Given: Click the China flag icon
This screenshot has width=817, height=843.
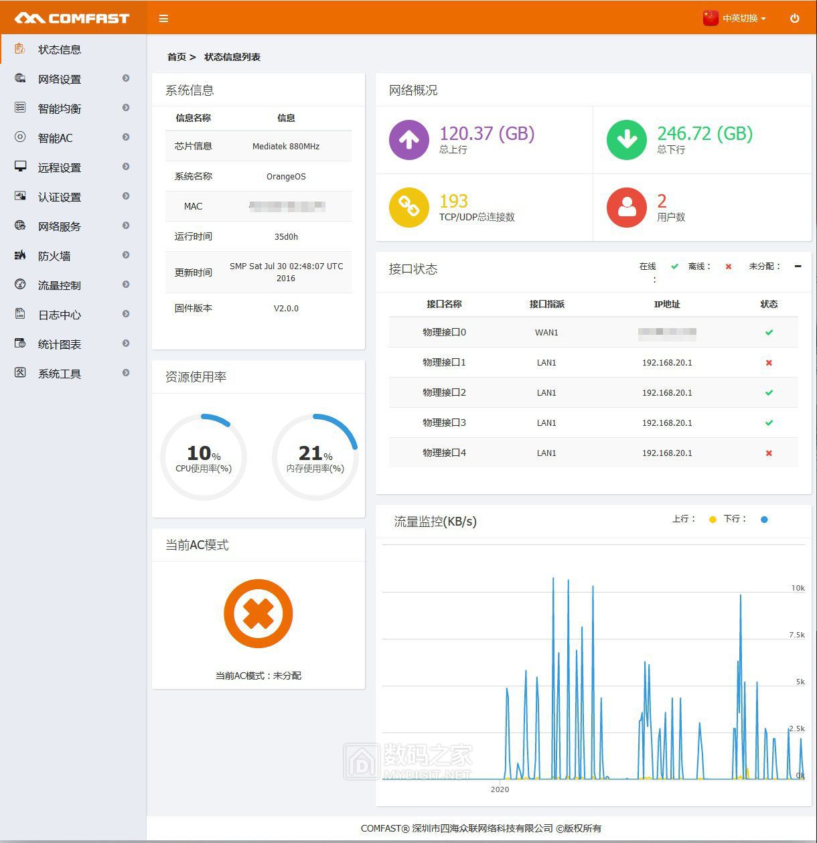Looking at the screenshot, I should (711, 18).
